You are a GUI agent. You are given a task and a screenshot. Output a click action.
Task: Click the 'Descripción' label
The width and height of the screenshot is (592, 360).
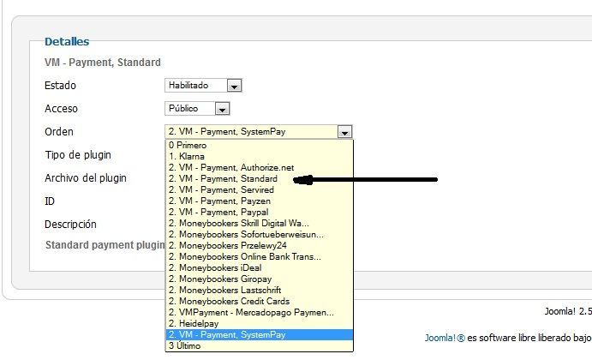click(70, 225)
